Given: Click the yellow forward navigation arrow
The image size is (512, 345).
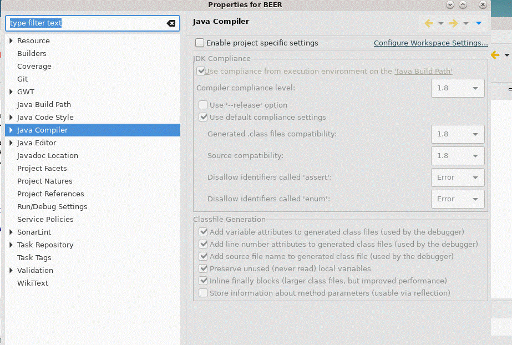Looking at the screenshot, I should coord(453,23).
